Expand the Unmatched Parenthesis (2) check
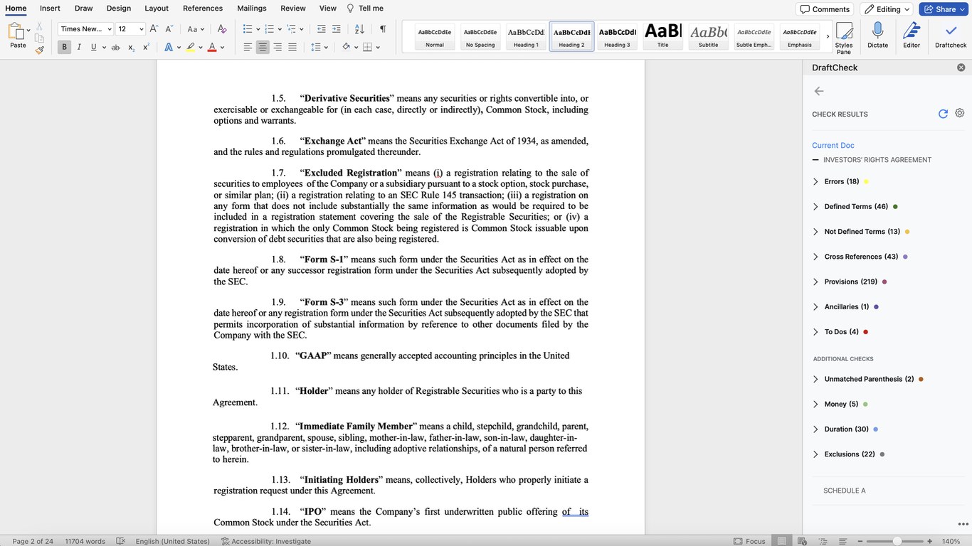 [x=815, y=379]
